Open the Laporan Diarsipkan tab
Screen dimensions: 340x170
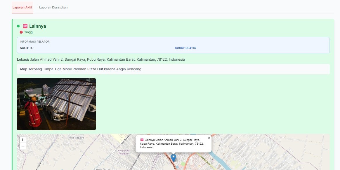click(x=53, y=7)
